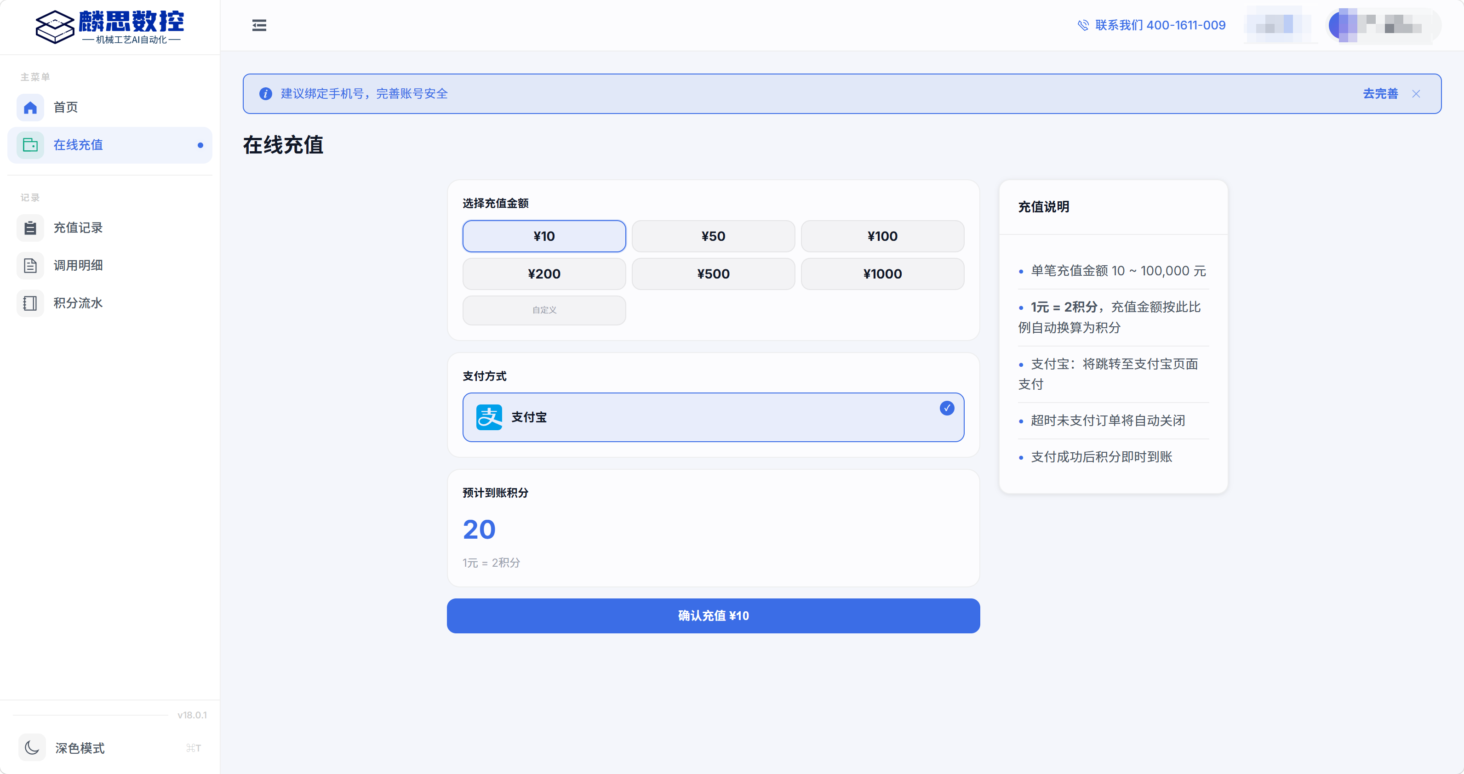Click the 去完善 link

1380,94
